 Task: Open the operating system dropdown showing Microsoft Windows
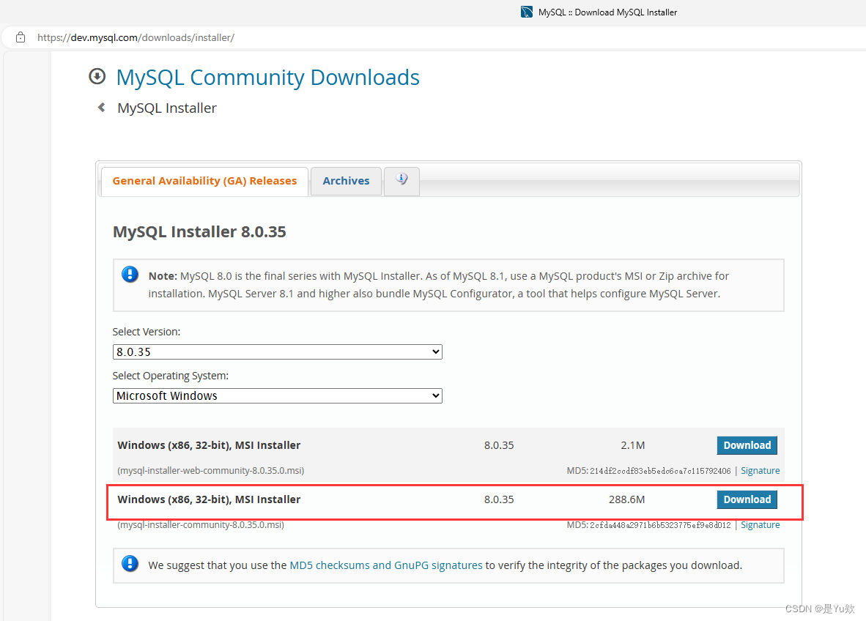point(277,395)
